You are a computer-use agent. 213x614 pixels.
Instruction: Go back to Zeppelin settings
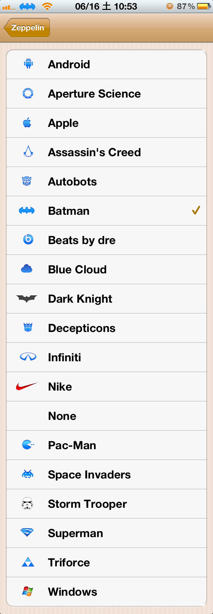[x=27, y=28]
